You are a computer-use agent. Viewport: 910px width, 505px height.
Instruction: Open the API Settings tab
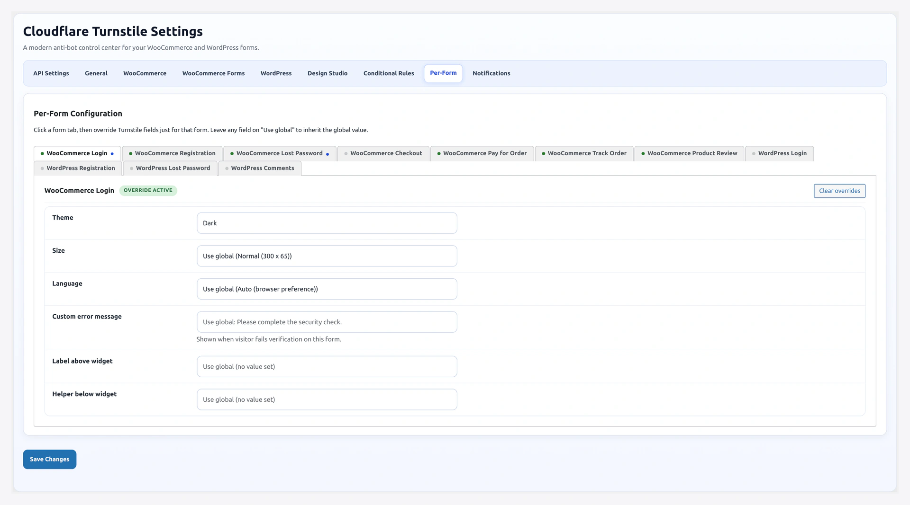[x=51, y=73]
